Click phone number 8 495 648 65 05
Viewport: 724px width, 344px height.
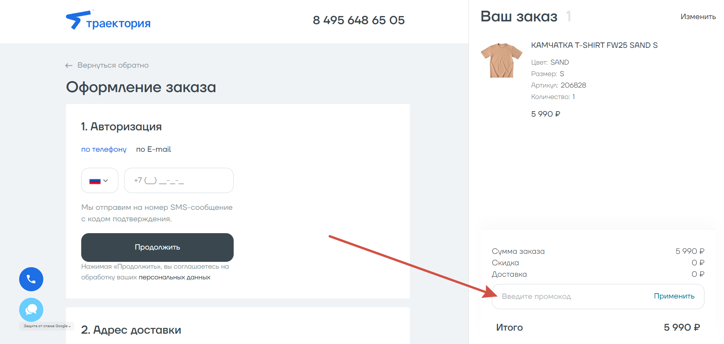point(359,20)
